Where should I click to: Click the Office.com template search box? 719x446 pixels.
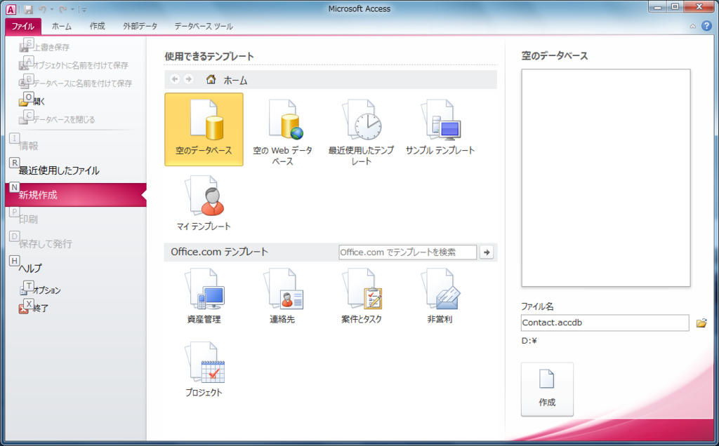[408, 252]
